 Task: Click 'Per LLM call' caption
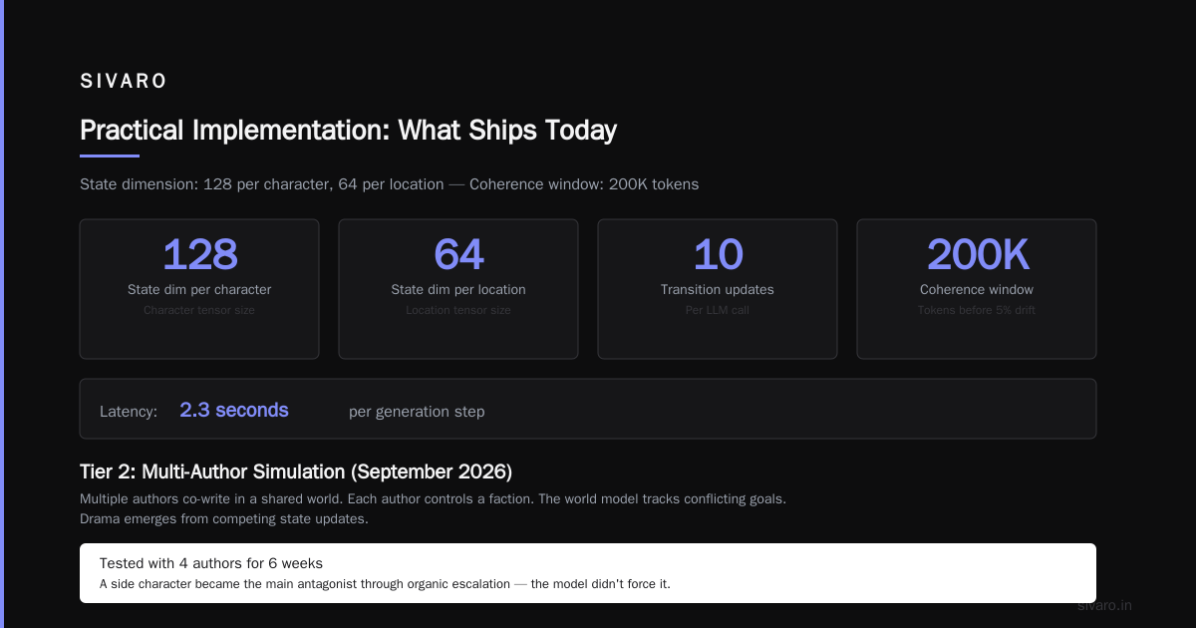pos(718,310)
